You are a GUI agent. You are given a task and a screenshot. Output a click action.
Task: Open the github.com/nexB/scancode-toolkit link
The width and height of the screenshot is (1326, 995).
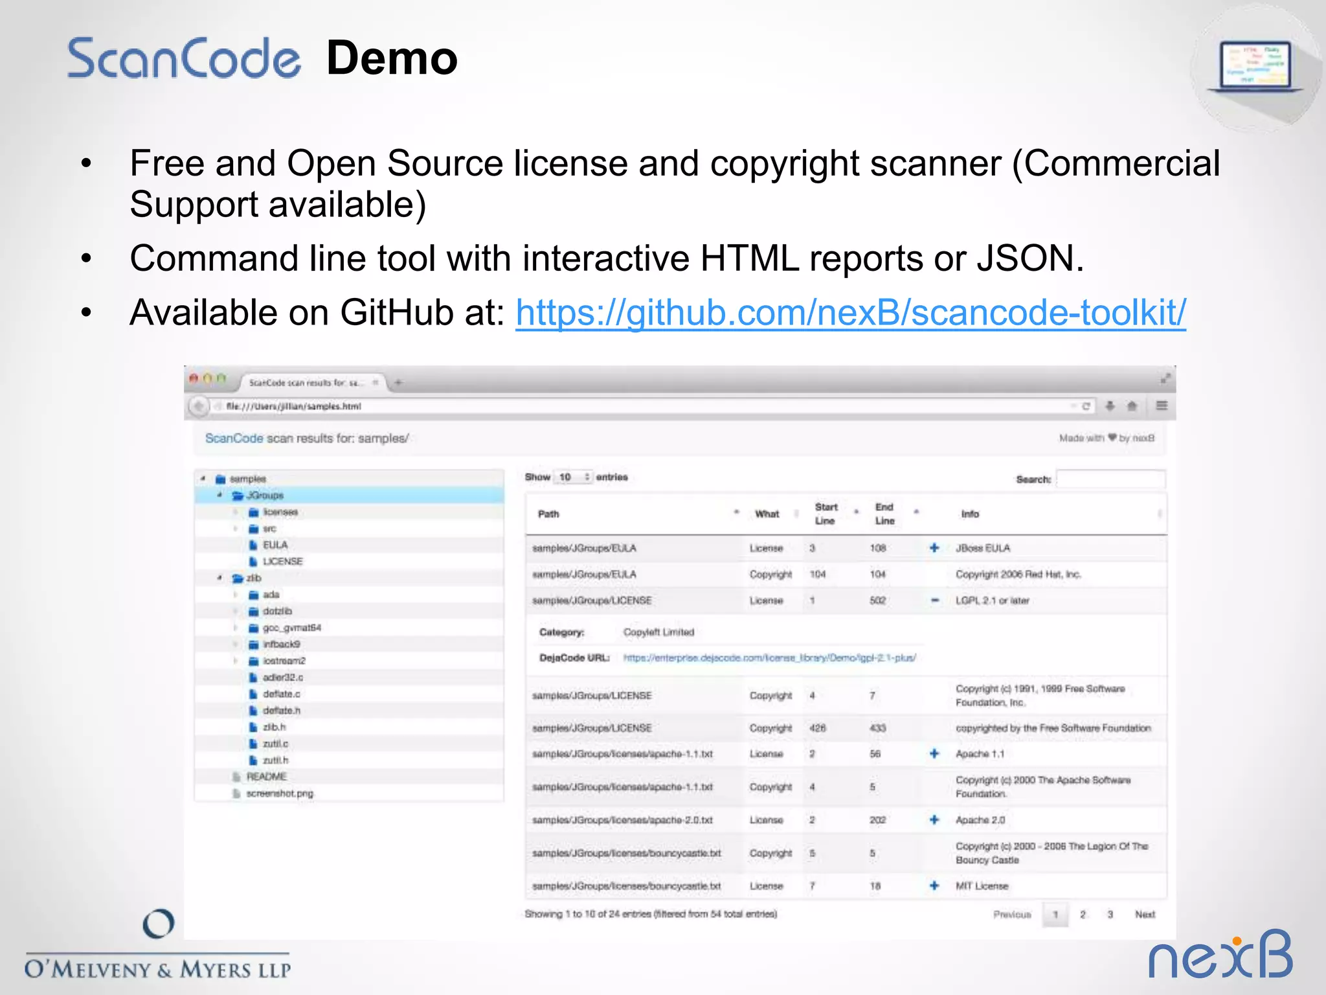pyautogui.click(x=851, y=313)
